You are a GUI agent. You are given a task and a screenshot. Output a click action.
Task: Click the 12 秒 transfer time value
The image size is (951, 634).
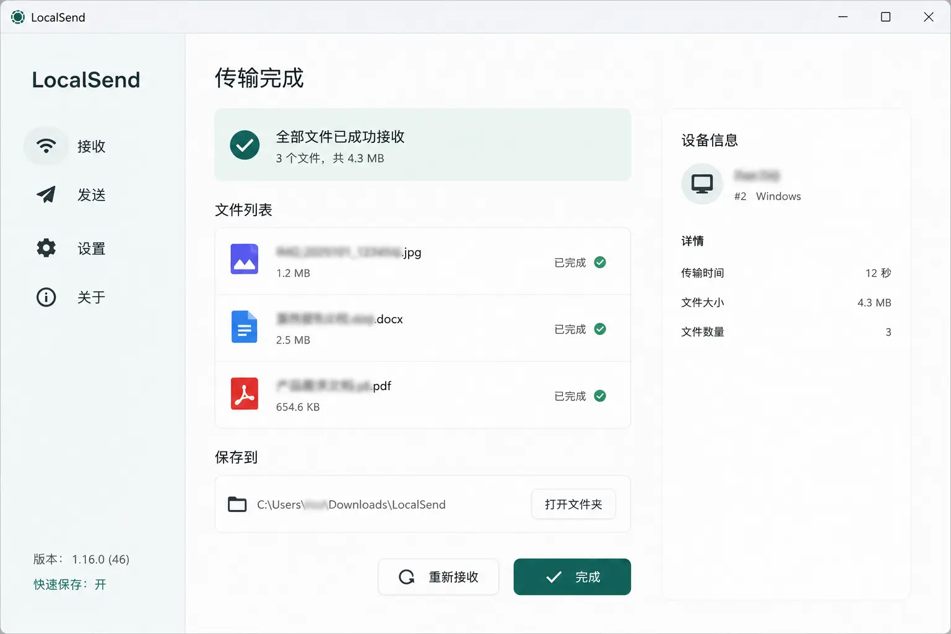(879, 273)
